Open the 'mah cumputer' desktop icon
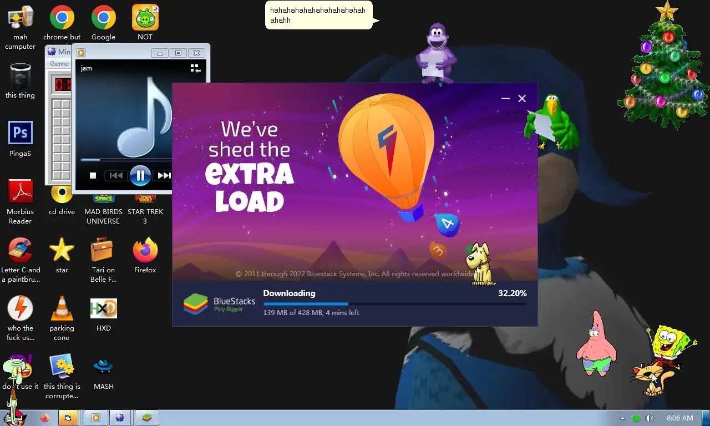710x426 pixels. pyautogui.click(x=21, y=27)
